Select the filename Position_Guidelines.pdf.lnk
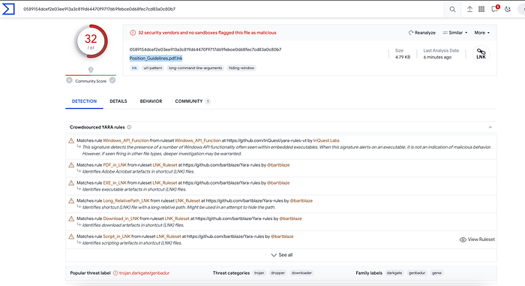 pyautogui.click(x=156, y=58)
